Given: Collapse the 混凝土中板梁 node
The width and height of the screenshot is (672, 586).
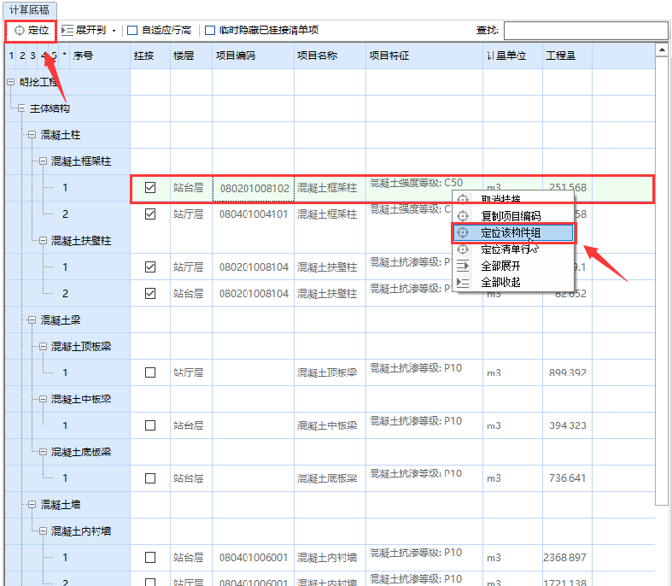Looking at the screenshot, I should tap(43, 399).
